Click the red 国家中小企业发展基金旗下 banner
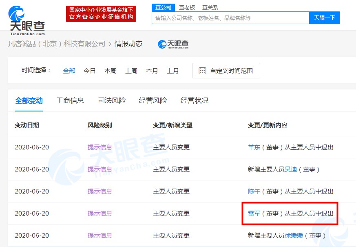Image resolution: width=356 pixels, height=247 pixels. pos(101,14)
